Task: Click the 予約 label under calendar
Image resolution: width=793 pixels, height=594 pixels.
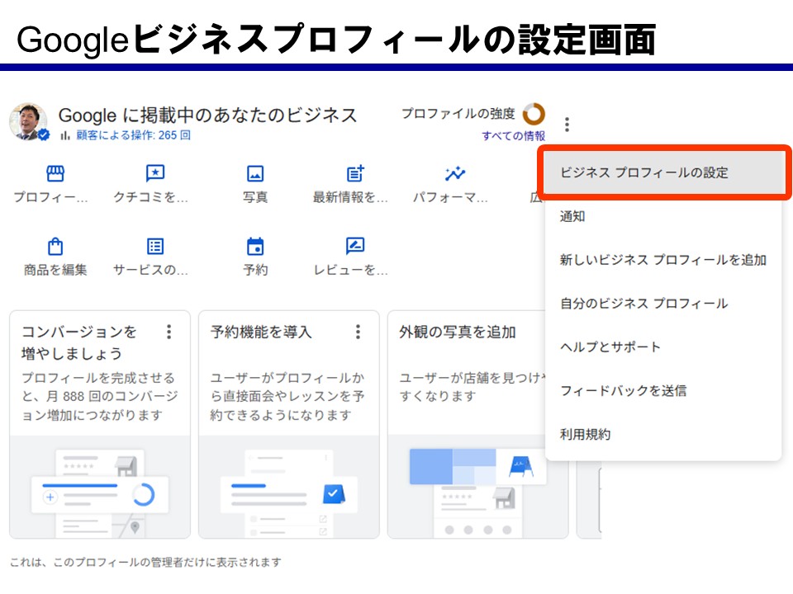Action: pyautogui.click(x=255, y=270)
